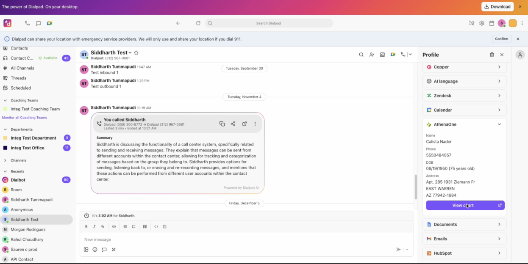Click the Search Dialpad field
Screen dimensions: 528x264
click(269, 23)
